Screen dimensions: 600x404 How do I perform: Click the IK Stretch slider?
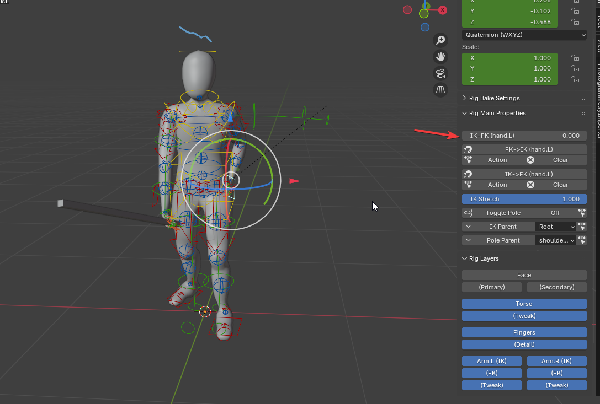point(524,199)
